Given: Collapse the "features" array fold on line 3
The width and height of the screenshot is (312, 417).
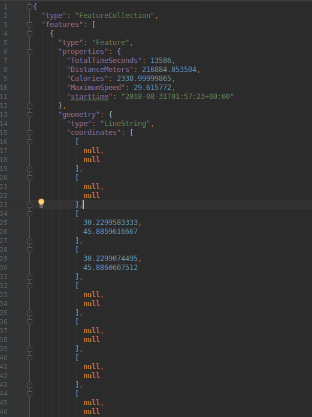Looking at the screenshot, I should [30, 25].
